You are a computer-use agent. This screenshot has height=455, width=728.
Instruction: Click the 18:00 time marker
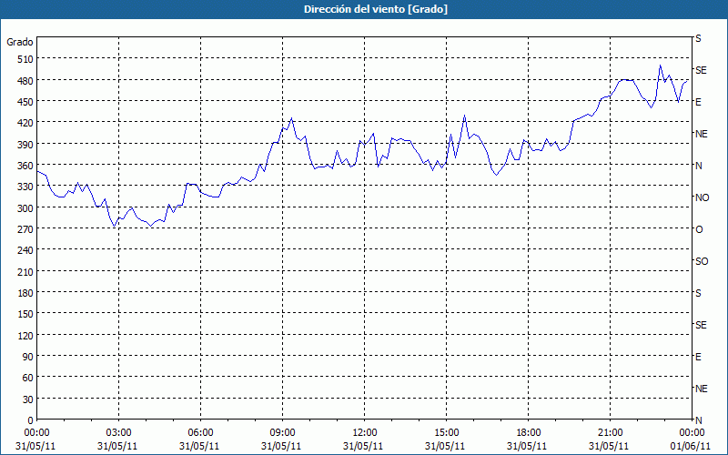529,432
